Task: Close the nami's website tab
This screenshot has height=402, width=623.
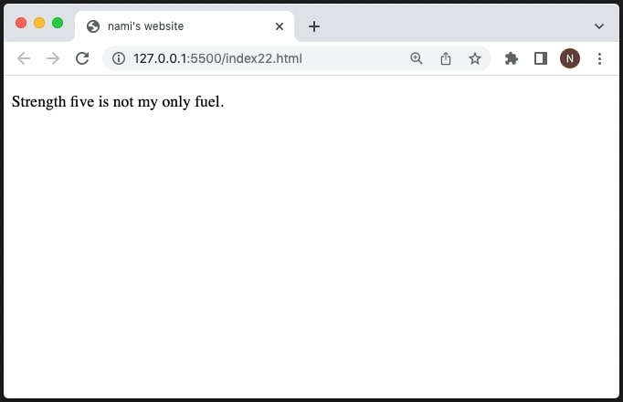Action: (280, 26)
